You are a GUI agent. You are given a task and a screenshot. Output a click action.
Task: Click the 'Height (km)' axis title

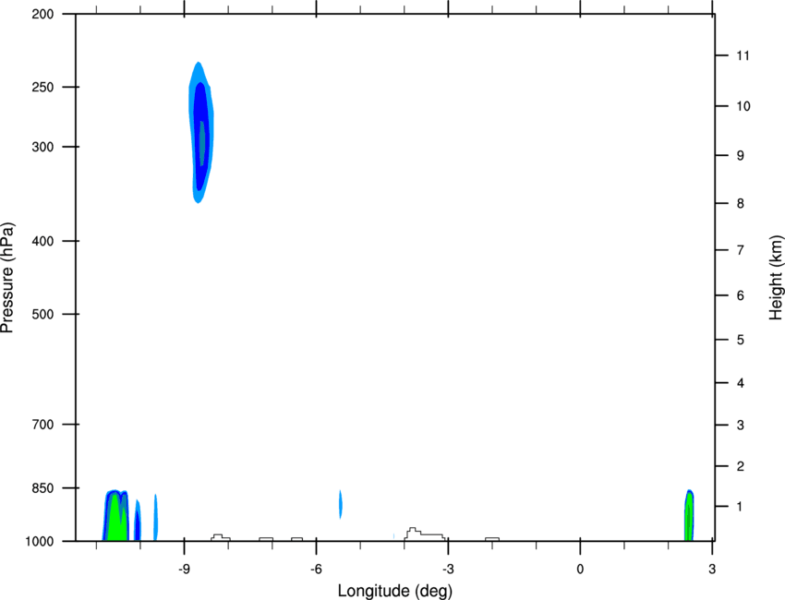(776, 278)
